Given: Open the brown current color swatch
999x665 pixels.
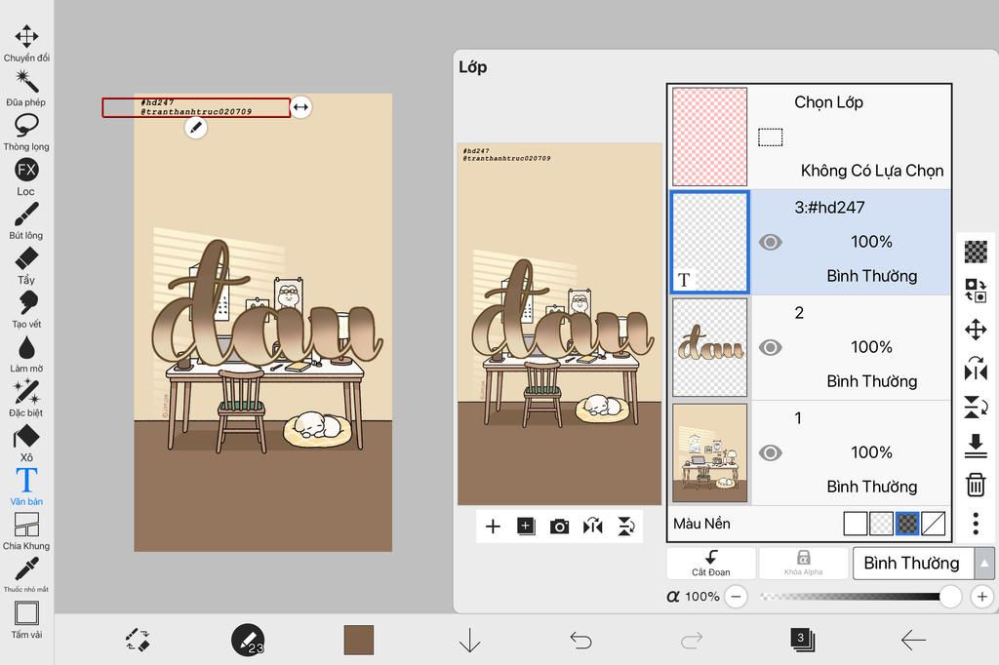Looking at the screenshot, I should tap(359, 640).
